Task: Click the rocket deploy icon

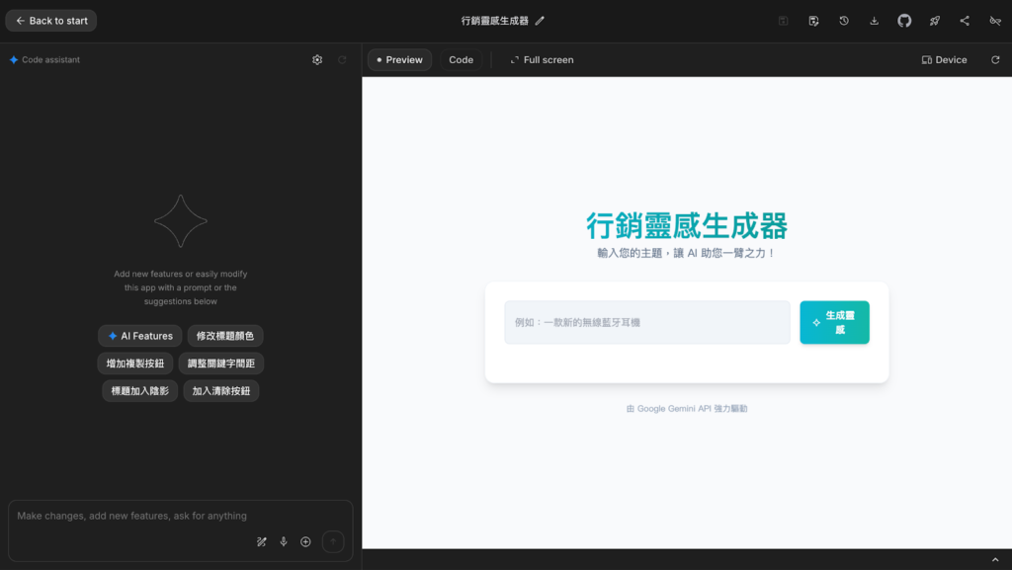Action: 935,21
